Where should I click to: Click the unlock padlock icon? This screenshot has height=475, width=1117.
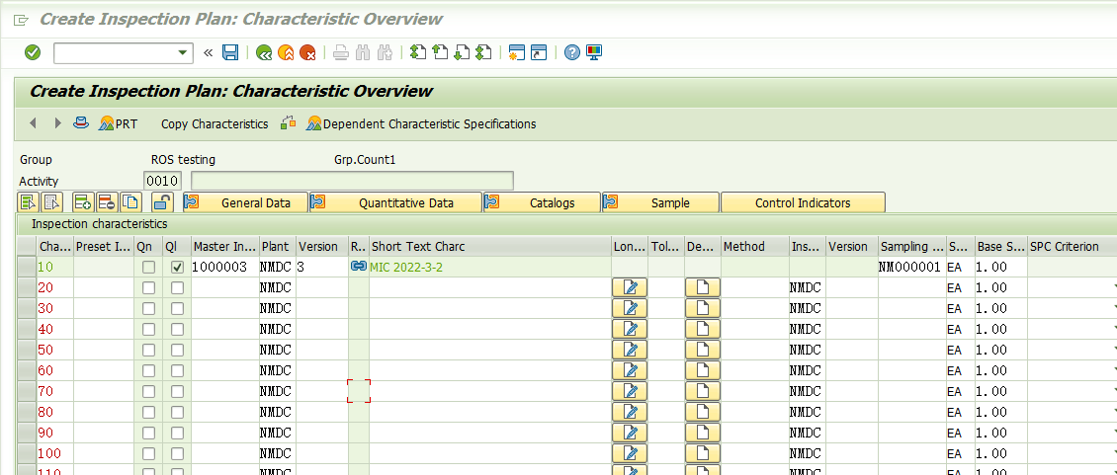point(163,202)
